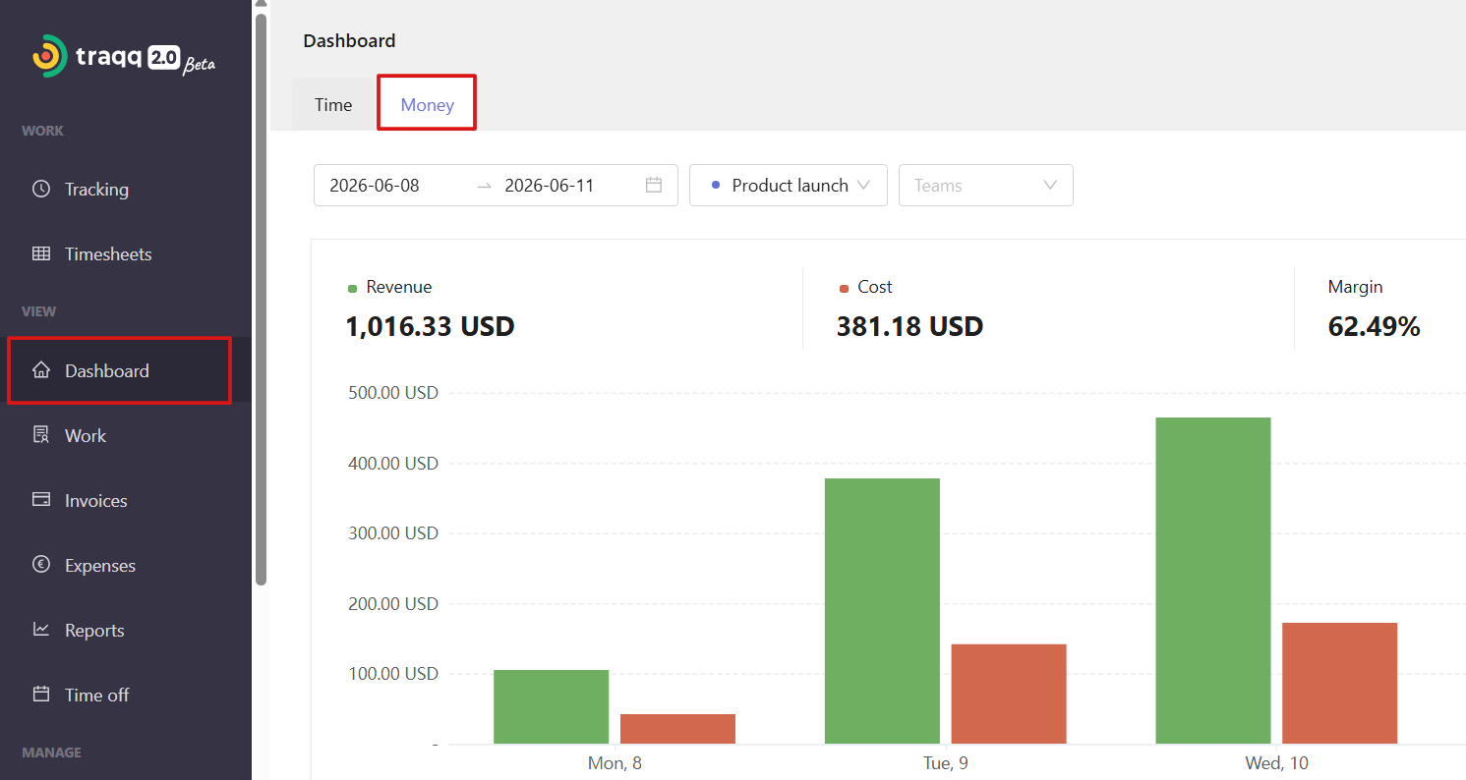1466x780 pixels.
Task: Click the Dashboard home icon
Action: (x=41, y=370)
